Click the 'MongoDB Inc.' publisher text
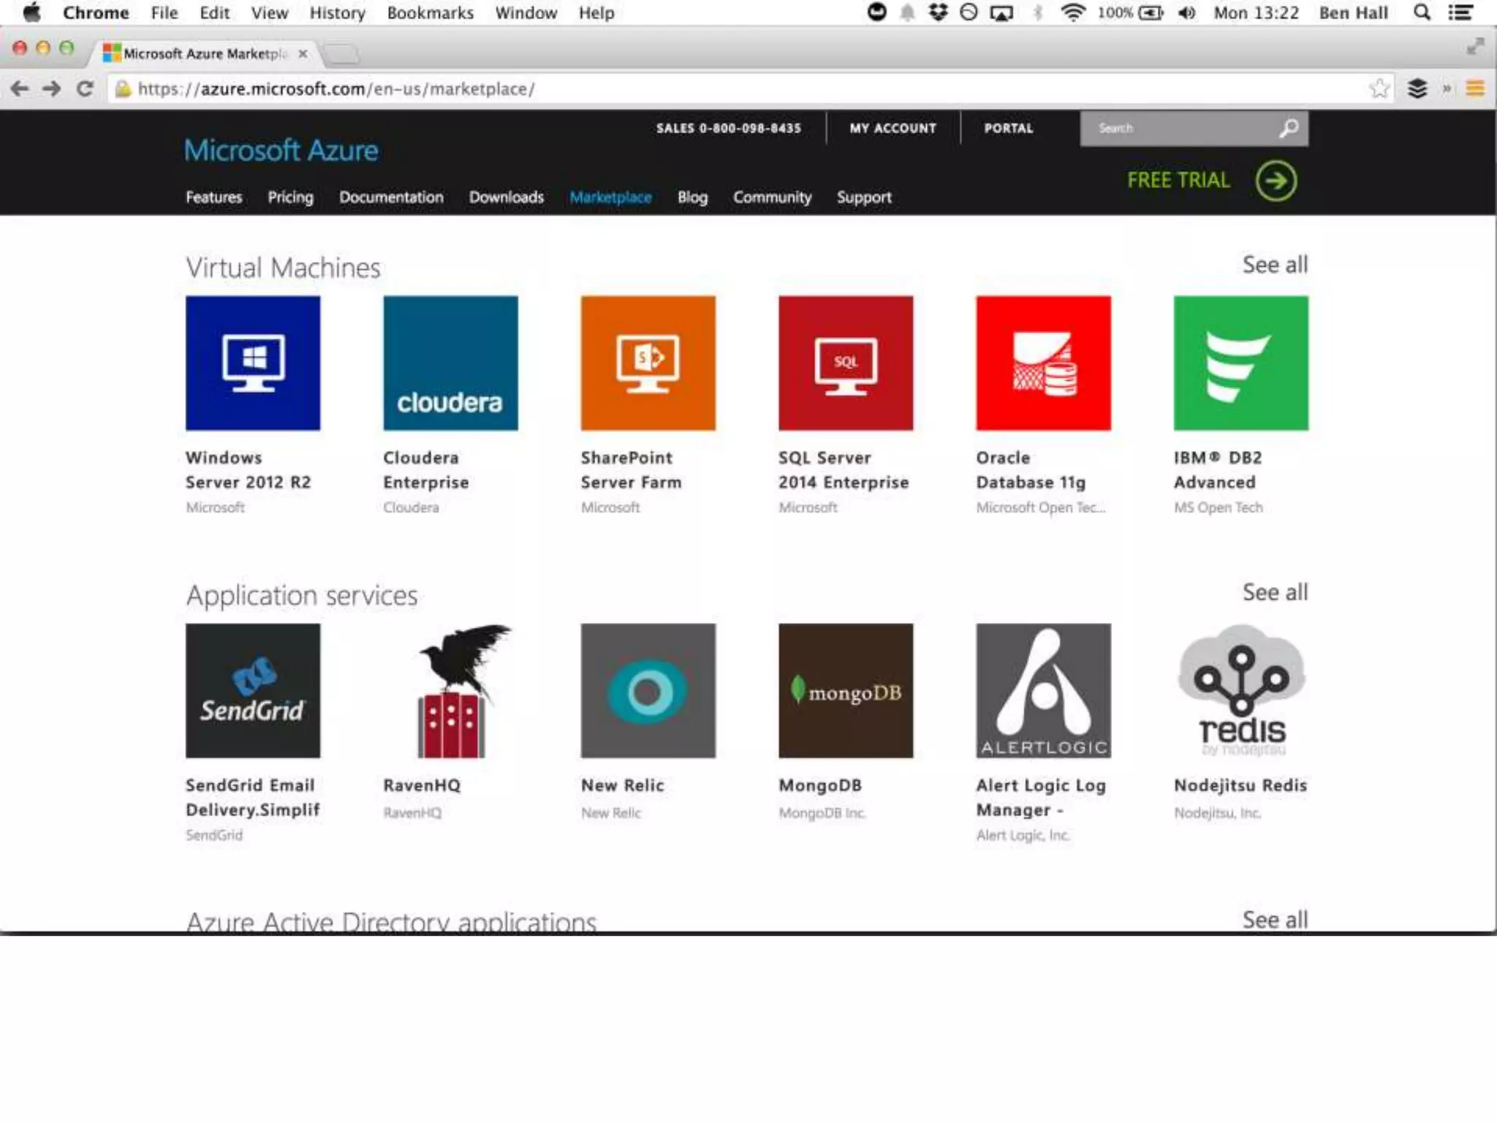The width and height of the screenshot is (1497, 1123). [822, 813]
